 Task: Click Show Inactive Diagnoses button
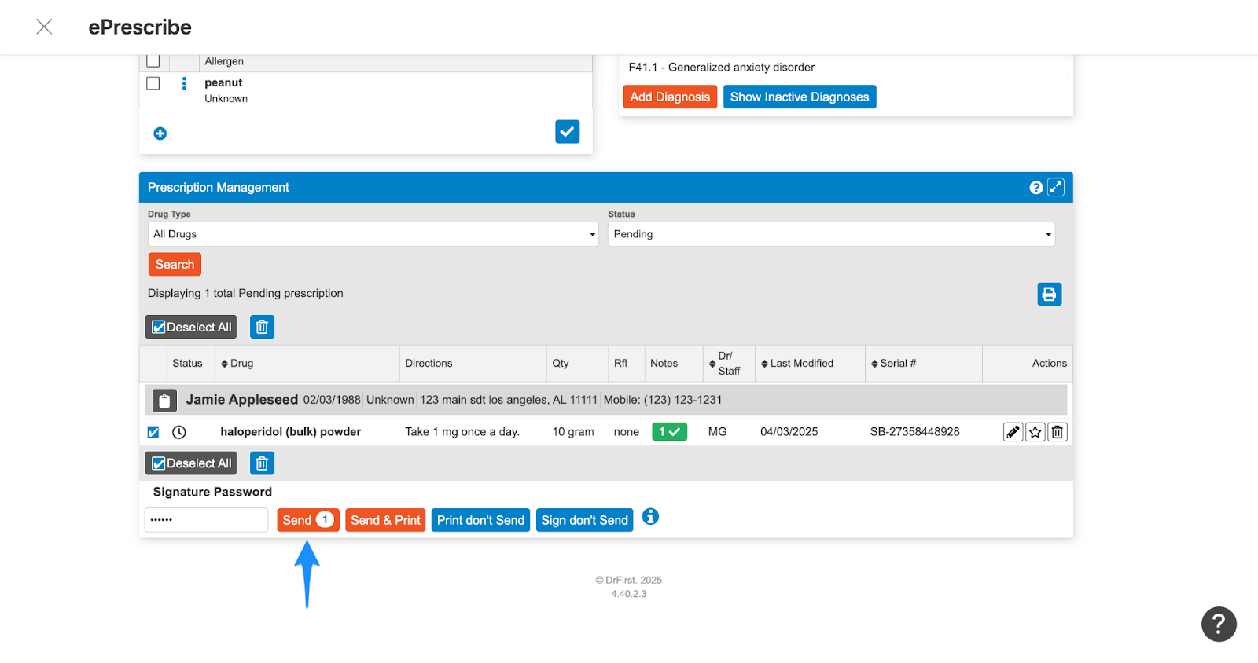point(800,97)
